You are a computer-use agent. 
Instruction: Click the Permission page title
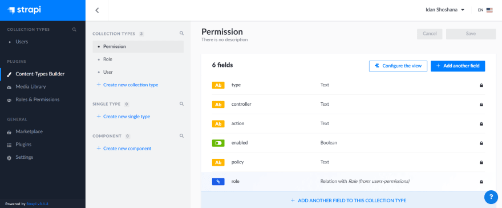click(222, 32)
